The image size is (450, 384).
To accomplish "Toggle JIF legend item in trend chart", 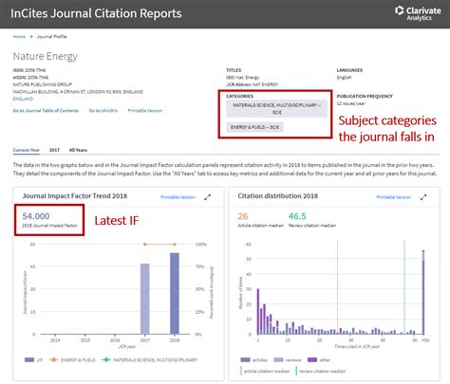I will [x=33, y=359].
